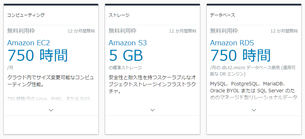This screenshot has width=305, height=139.
Task: Open the Amazon S3 title link
Action: pyautogui.click(x=128, y=43)
